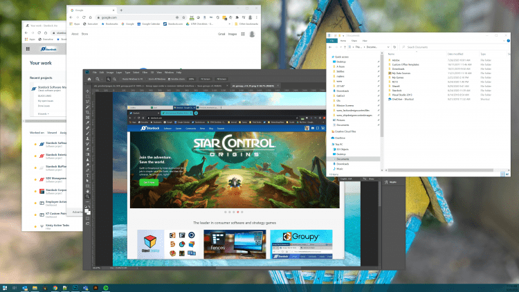This screenshot has height=292, width=519.
Task: Toggle Resize Windows to Fit checkbox
Action: click(120, 80)
